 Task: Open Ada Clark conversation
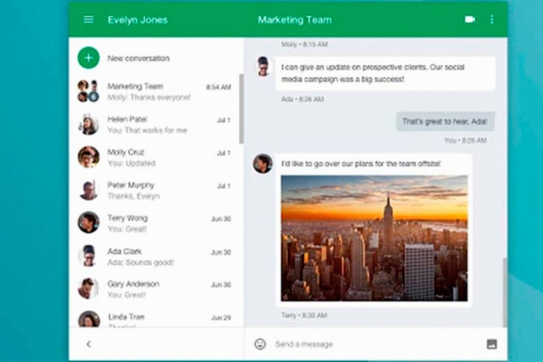(154, 256)
